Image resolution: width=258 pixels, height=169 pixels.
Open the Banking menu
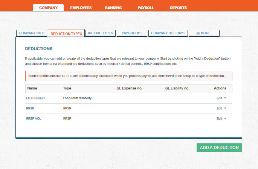[x=113, y=8]
